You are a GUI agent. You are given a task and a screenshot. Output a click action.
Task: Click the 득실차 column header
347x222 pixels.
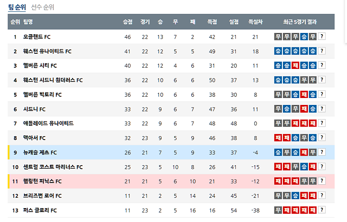255,22
